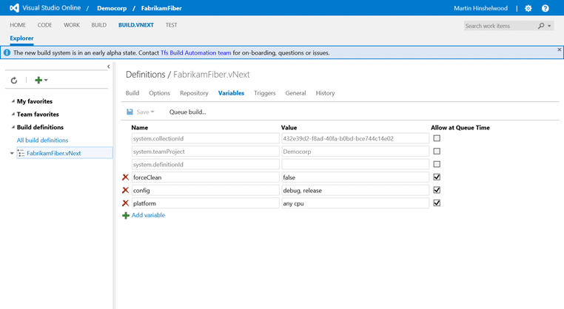Delete the forceClean variable with red X
Screen dimensions: 564x309
(125, 177)
